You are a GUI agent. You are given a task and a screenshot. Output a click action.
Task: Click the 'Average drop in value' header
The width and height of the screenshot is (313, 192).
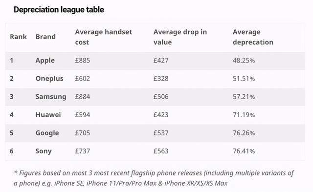[180, 37]
